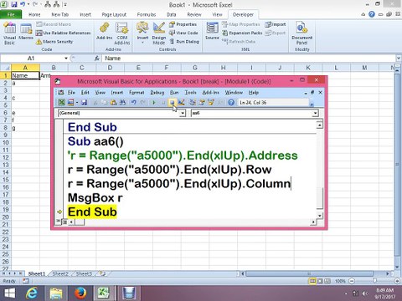Undo last action in VBA editor

[133, 103]
